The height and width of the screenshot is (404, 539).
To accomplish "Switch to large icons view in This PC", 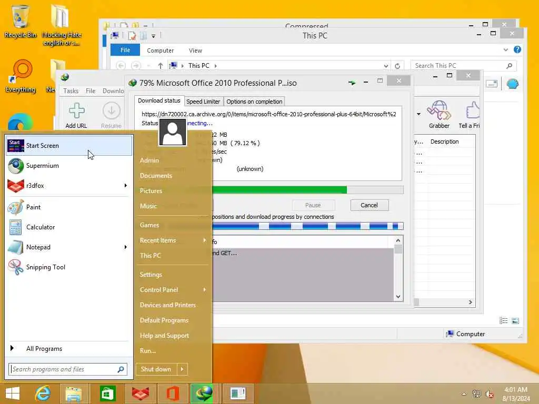I will (x=515, y=321).
